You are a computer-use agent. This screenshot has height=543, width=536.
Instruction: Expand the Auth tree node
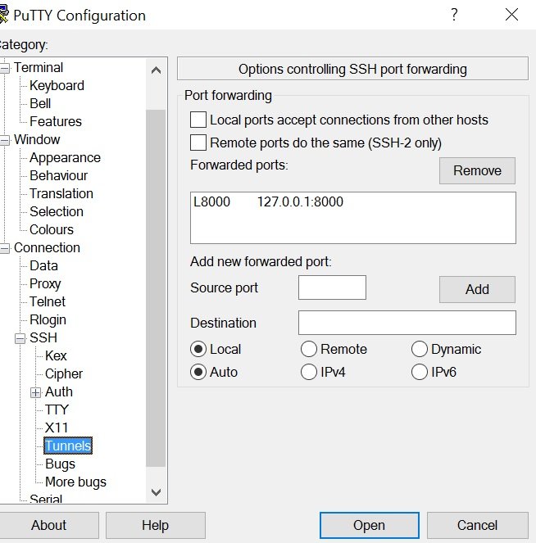click(35, 392)
